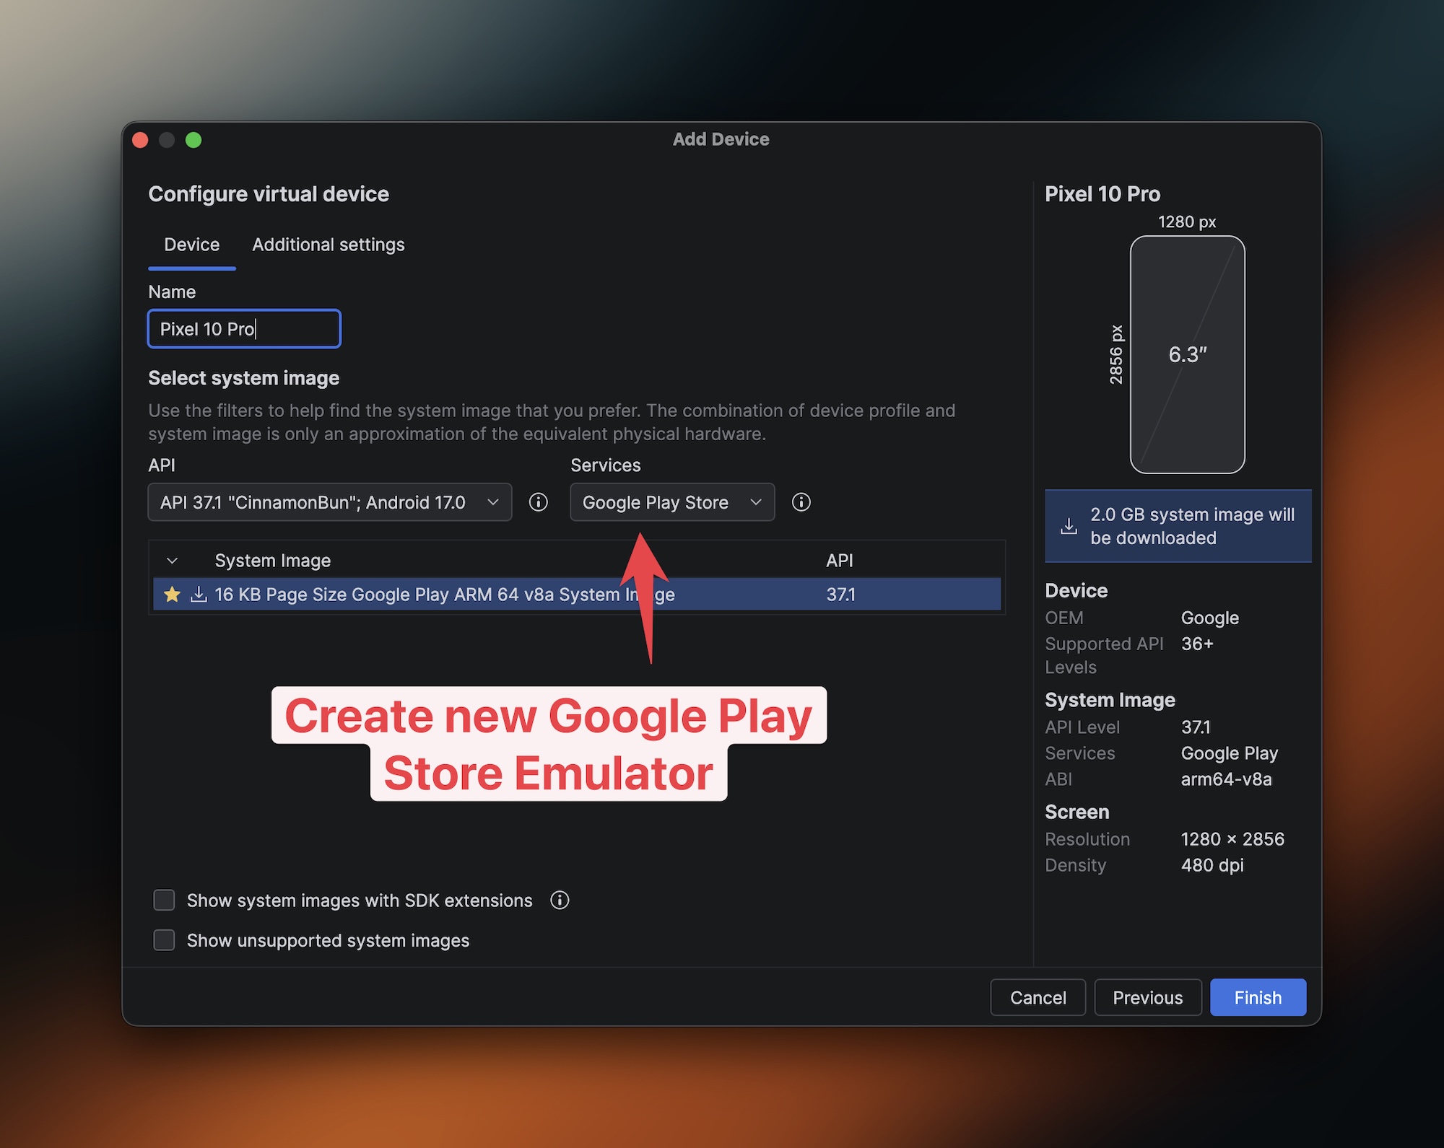Switch to the Additional settings tab
1444x1148 pixels.
[328, 245]
